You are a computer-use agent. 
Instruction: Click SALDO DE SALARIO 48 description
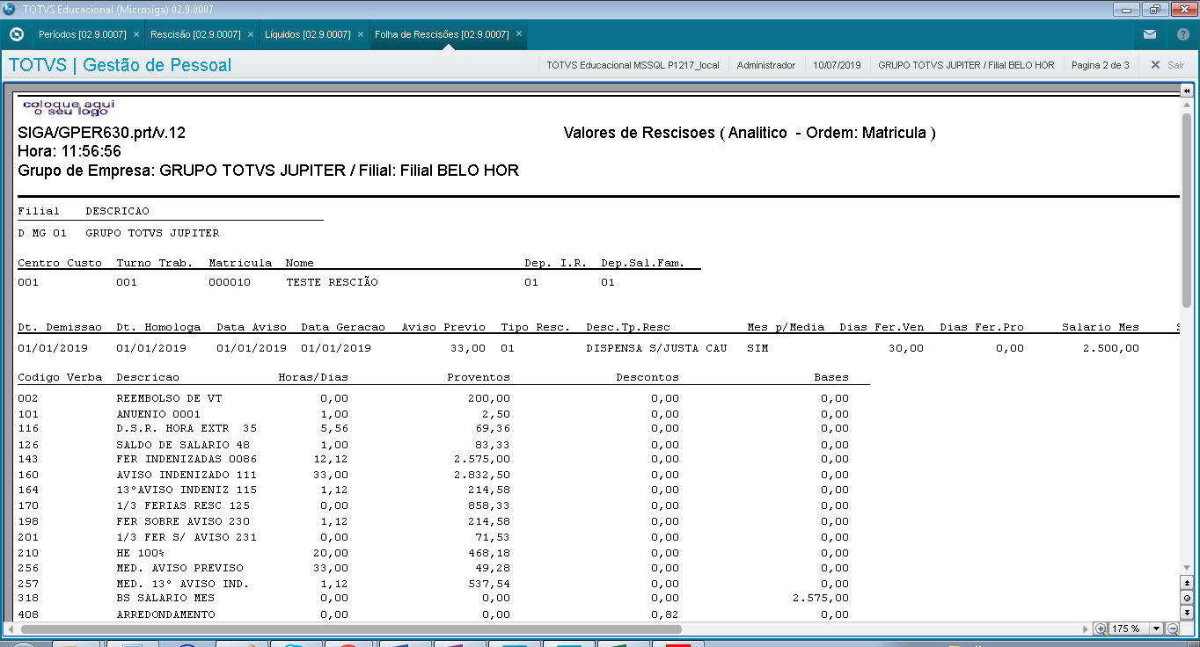[183, 444]
